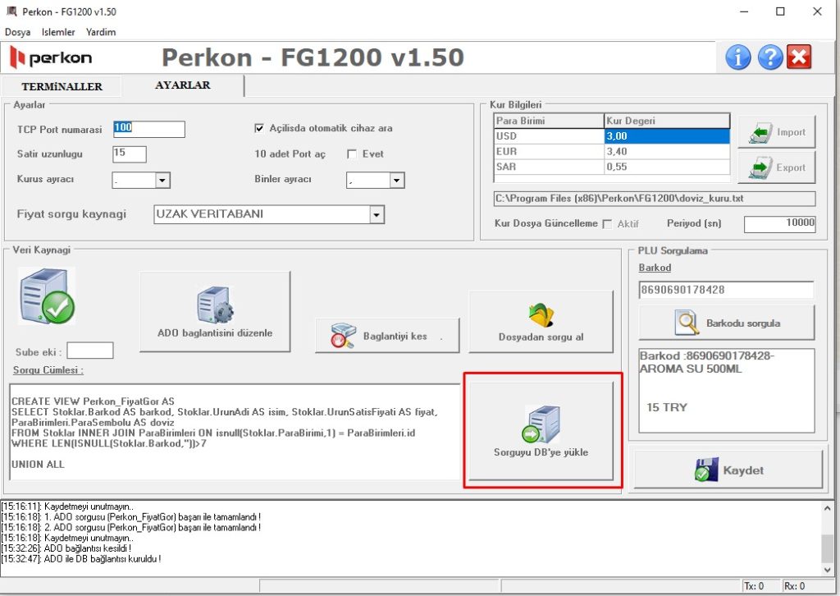Select the AYARLAR tab
Screen dimensions: 840x596
pos(183,85)
